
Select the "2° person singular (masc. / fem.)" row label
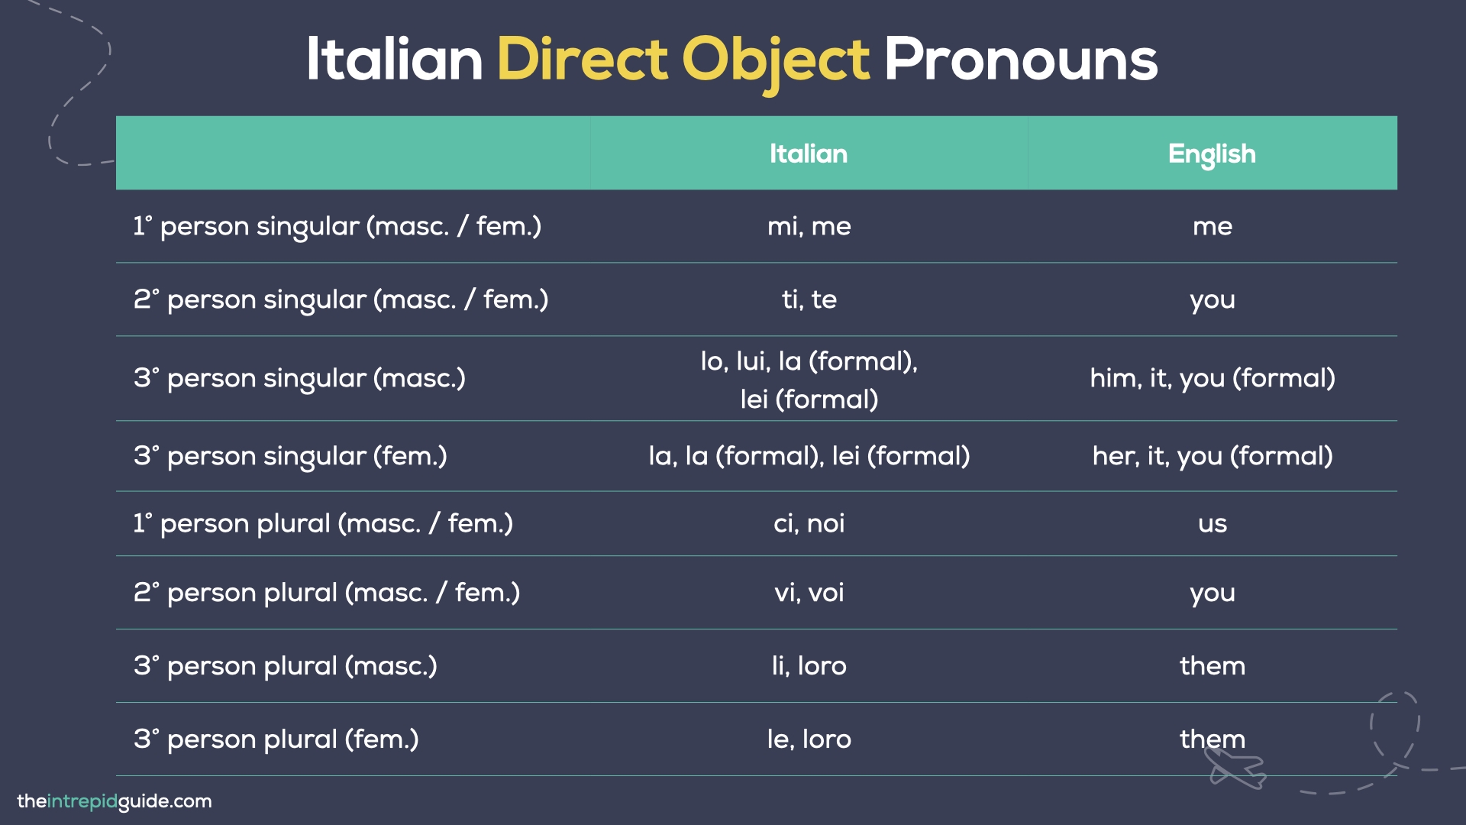(x=341, y=299)
